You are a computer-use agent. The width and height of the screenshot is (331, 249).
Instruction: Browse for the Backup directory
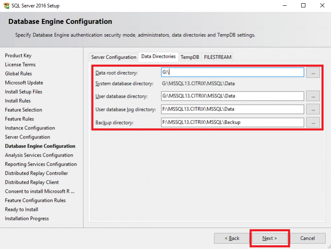click(313, 122)
